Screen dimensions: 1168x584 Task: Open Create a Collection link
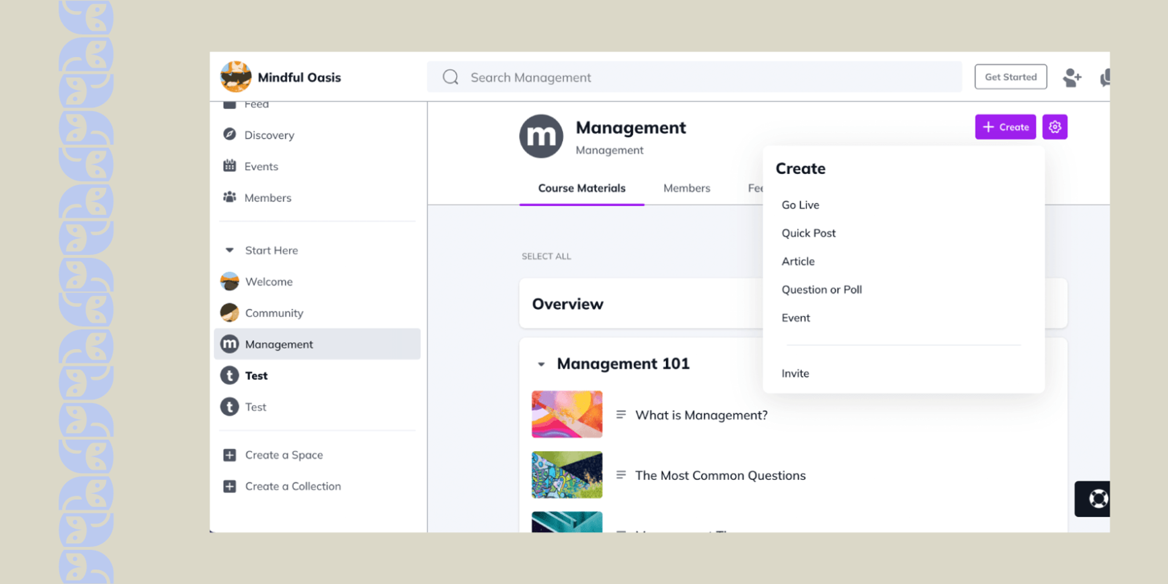coord(293,486)
